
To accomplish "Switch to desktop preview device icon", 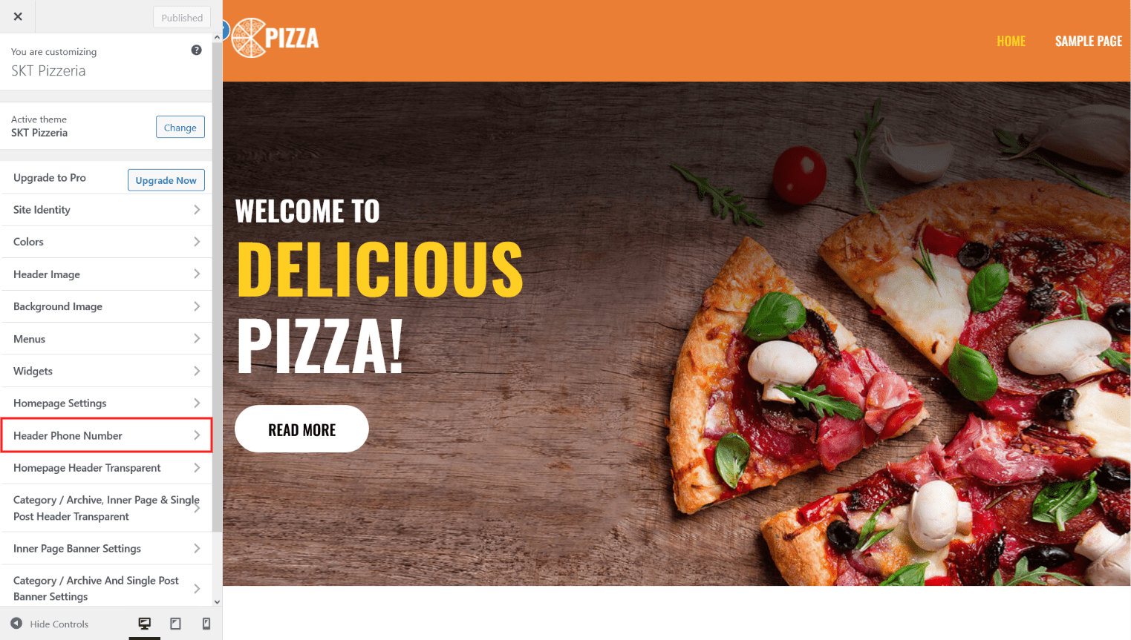I will point(145,624).
